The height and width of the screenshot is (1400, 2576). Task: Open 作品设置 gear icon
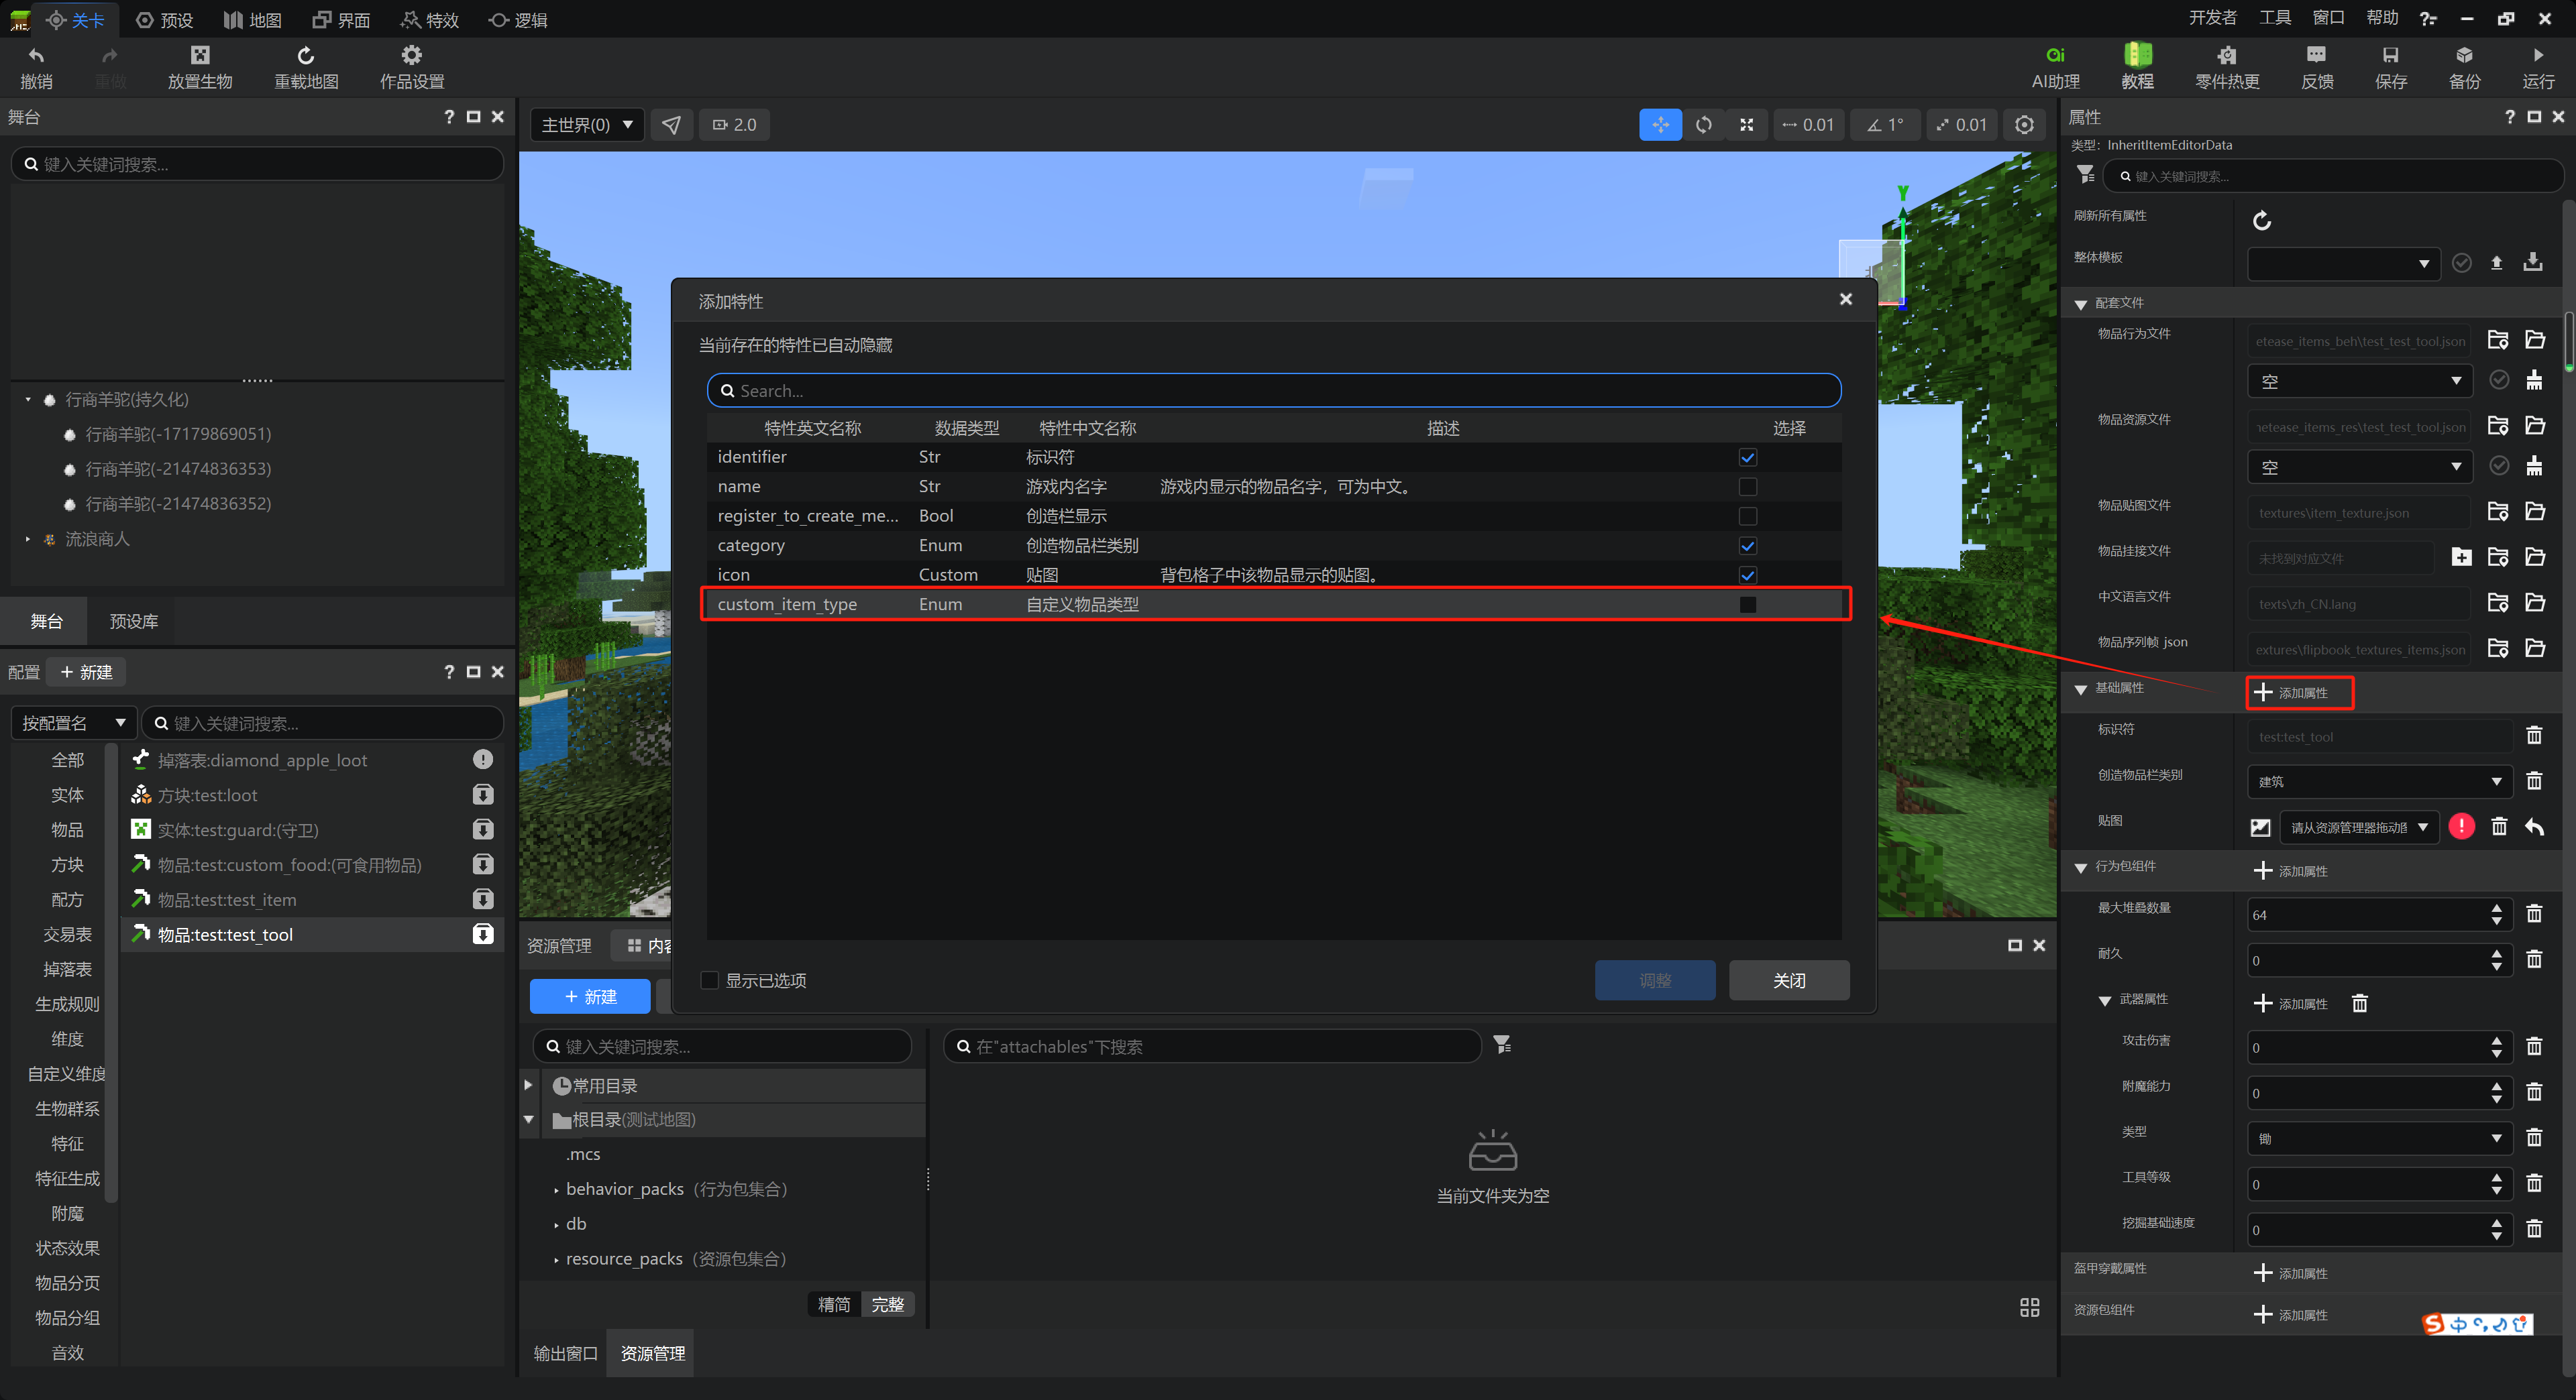pos(411,55)
